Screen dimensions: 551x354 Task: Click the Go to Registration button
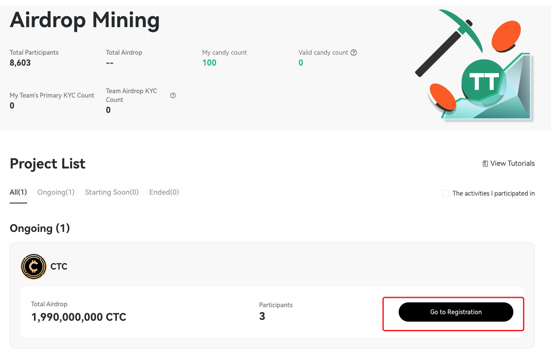click(x=456, y=312)
